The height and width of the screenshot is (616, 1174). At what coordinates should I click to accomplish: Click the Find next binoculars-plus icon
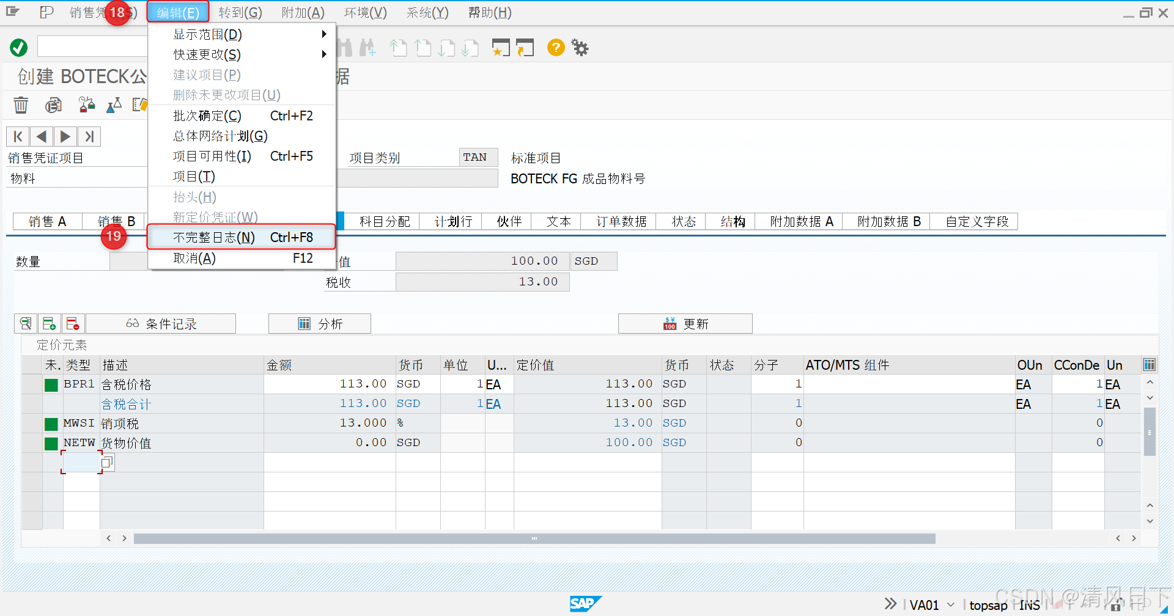point(367,48)
